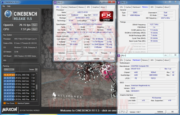
Task: Click the Cinebench title bar app icon
Action: 2,2
